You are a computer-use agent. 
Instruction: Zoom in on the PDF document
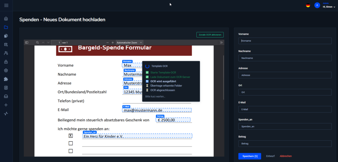click(x=113, y=42)
